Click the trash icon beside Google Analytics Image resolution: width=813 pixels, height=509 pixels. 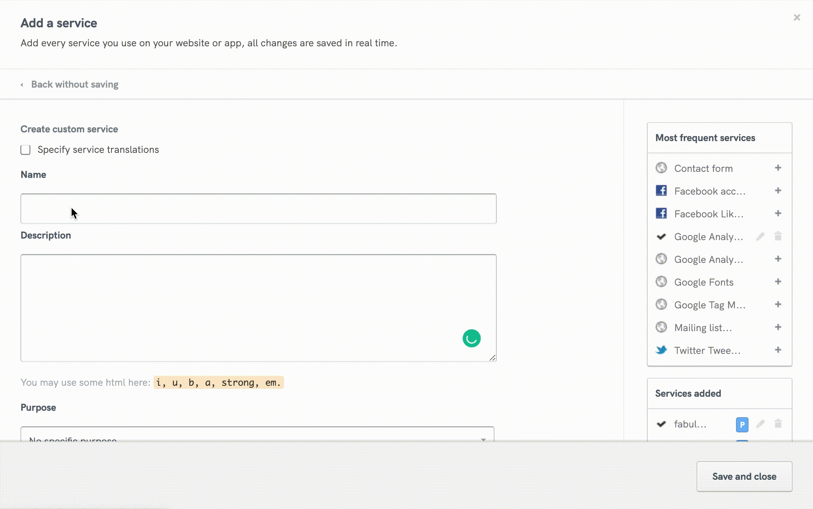(x=778, y=236)
